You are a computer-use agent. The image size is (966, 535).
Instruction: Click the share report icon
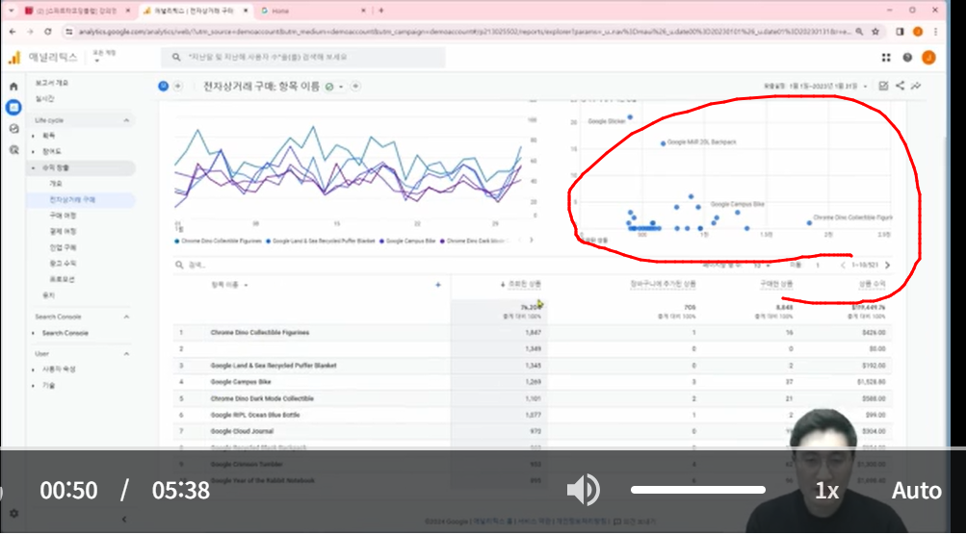901,87
